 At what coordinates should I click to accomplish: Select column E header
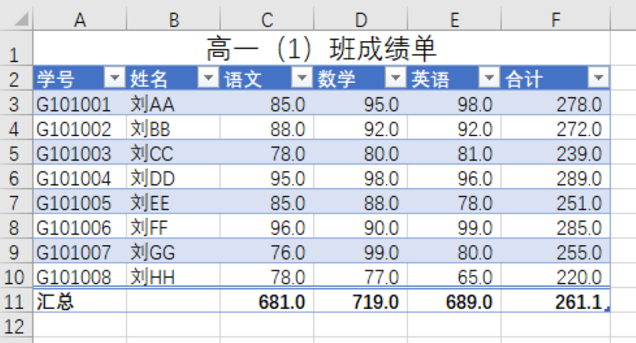tap(455, 19)
